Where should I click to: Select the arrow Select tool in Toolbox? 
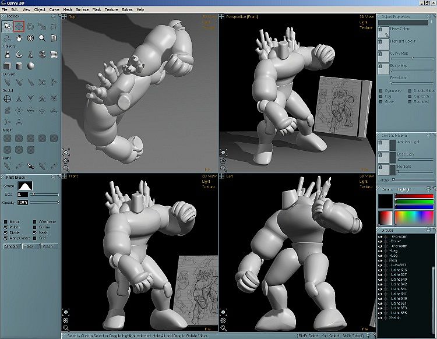8,26
